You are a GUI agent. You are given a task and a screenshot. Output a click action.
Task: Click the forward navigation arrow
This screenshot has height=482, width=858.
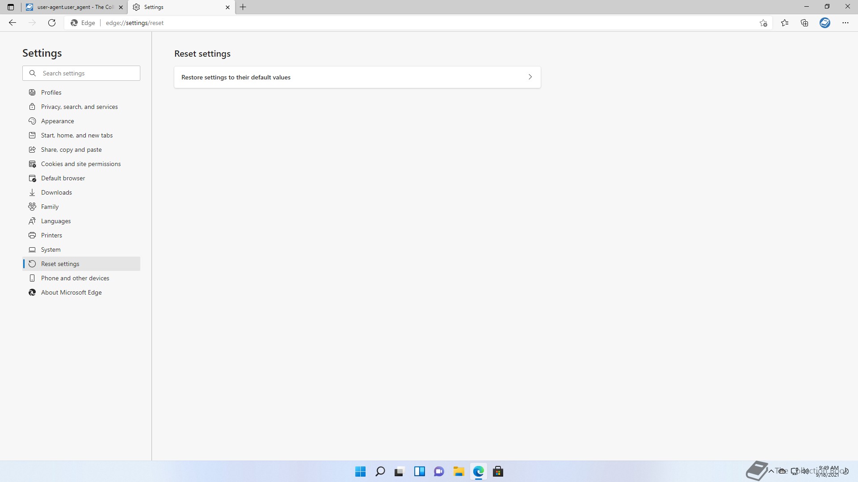point(32,23)
